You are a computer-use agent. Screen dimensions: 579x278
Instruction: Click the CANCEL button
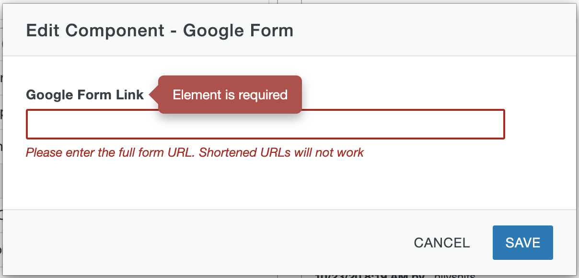click(441, 243)
